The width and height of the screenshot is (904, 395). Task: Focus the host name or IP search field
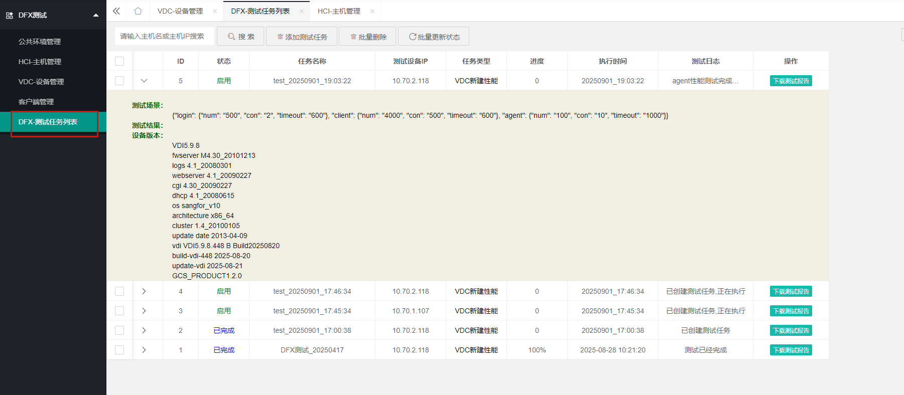[164, 36]
